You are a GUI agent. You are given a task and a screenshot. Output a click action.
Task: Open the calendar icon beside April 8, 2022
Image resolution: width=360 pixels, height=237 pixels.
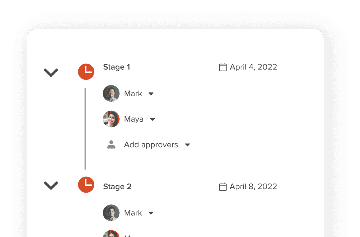click(223, 187)
